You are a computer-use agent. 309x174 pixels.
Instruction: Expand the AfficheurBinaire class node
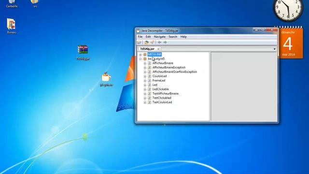click(x=145, y=63)
